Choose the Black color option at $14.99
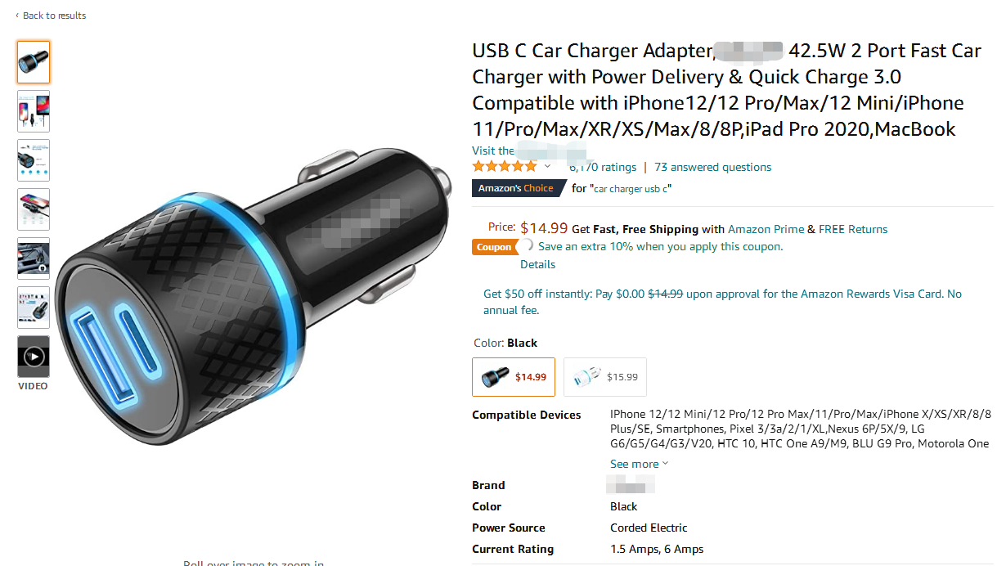This screenshot has height=566, width=1006. [x=514, y=376]
